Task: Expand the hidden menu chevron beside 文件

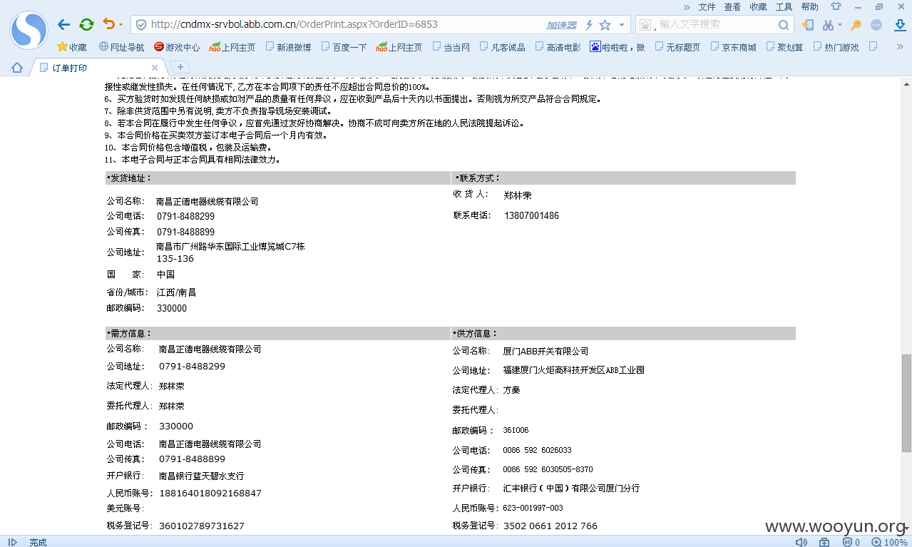Action: 687,7
